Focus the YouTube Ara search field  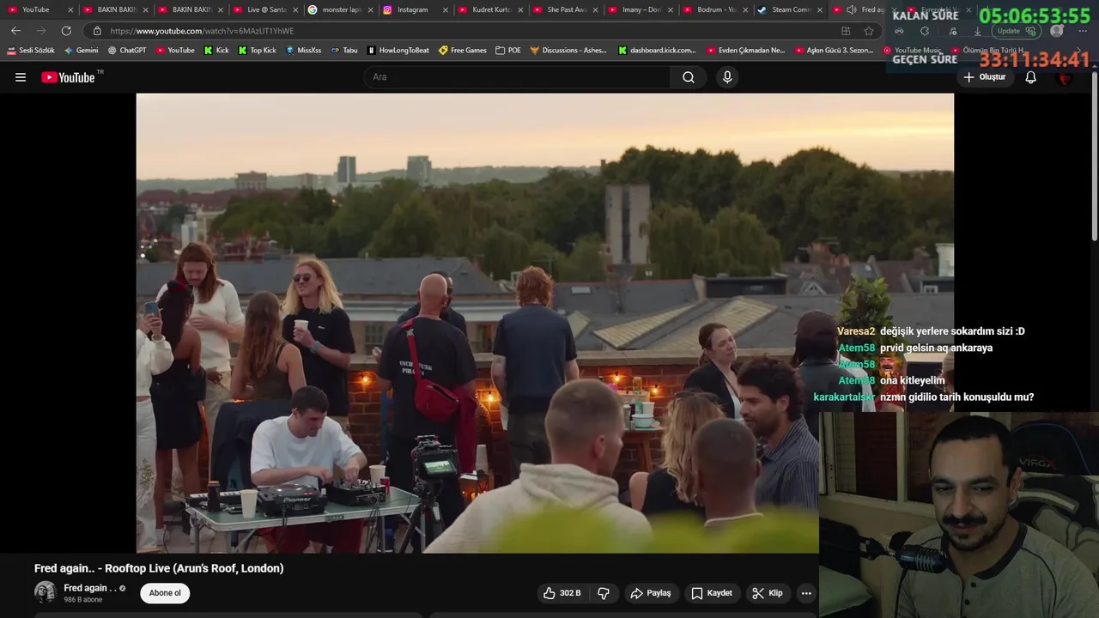click(518, 77)
